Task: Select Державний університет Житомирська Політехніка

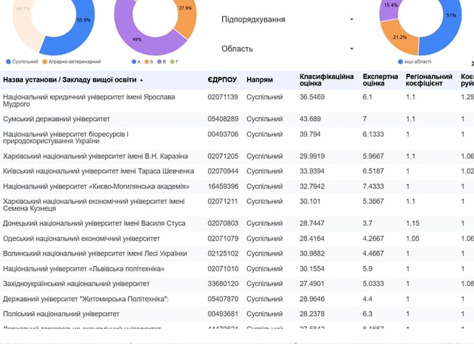Action: pyautogui.click(x=86, y=299)
